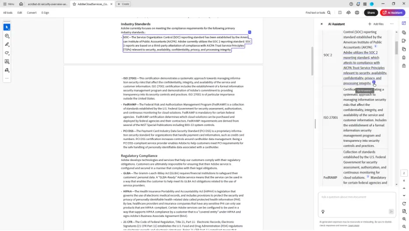Screen dimensions: 409x231
Task: Open the fill and sign stamp tool
Action: (7, 70)
